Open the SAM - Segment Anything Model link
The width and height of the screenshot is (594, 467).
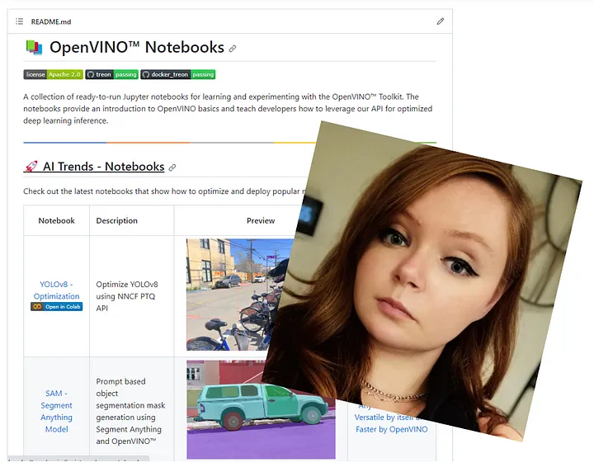coord(56,405)
